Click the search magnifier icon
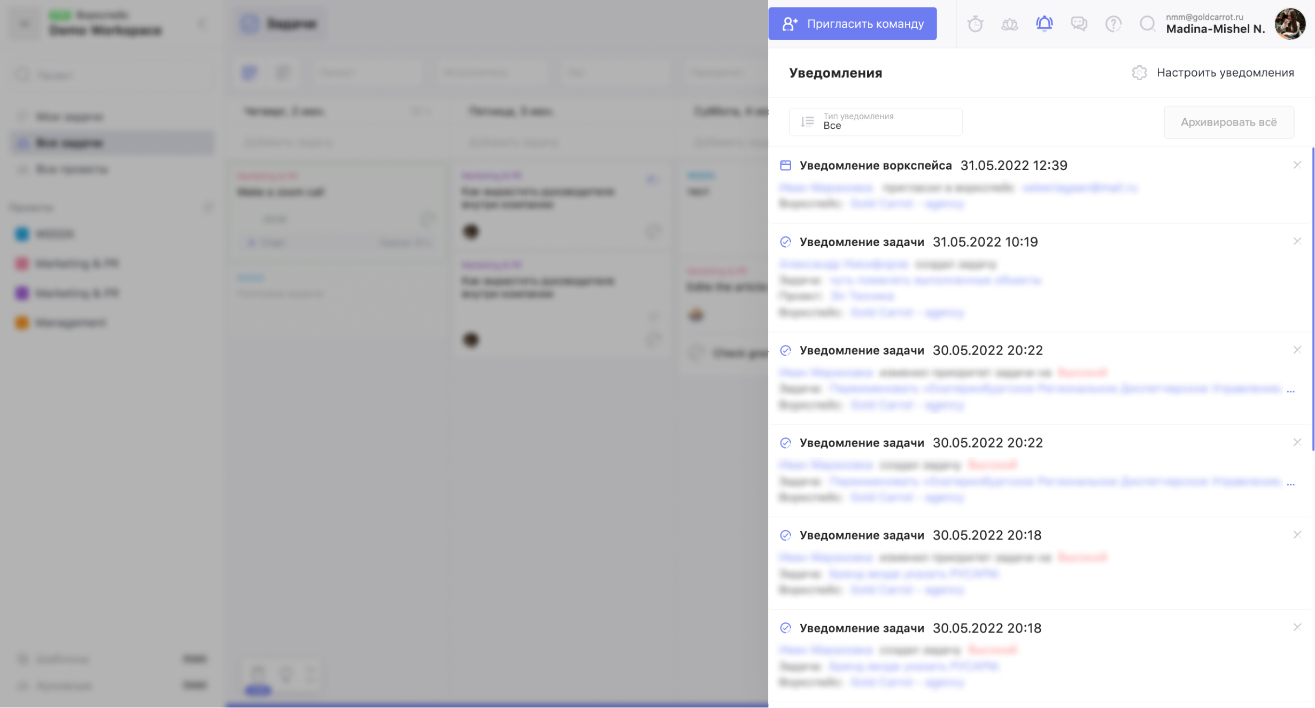Viewport: 1315px width, 708px height. coord(1147,24)
